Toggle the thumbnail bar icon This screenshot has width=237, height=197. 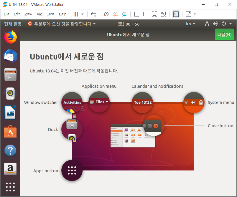(146, 14)
